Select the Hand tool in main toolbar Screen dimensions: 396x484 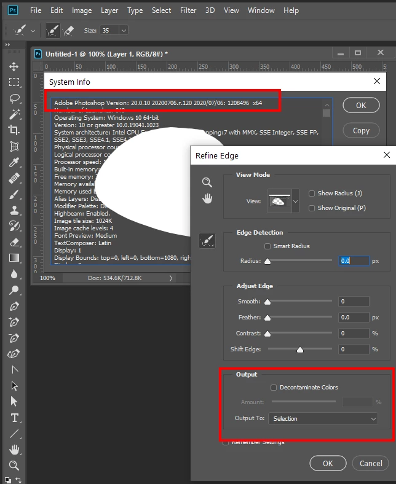pyautogui.click(x=14, y=450)
